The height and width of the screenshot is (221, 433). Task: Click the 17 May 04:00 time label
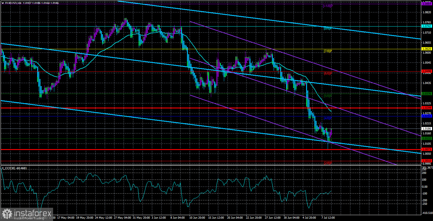click(66, 218)
